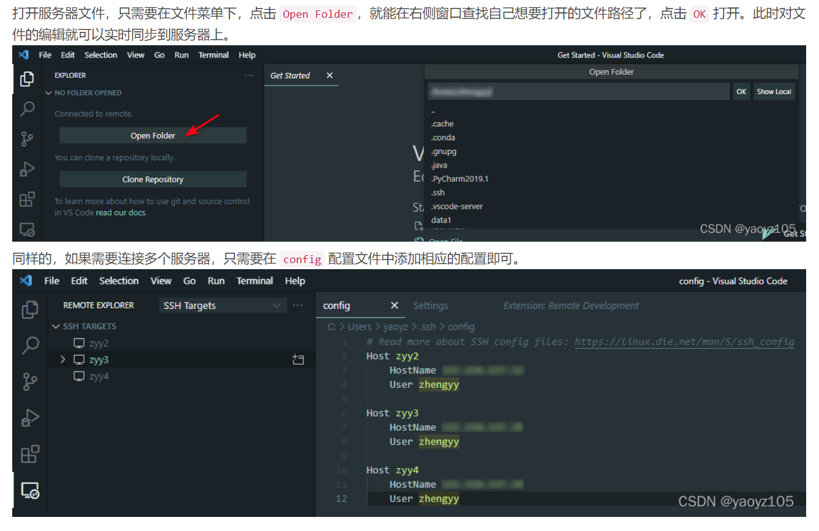Collapse NO FOLDER OPENED section
Image resolution: width=819 pixels, height=531 pixels.
(49, 93)
